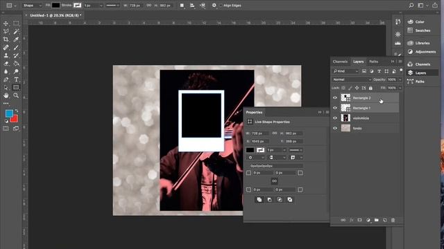Switch to the Channels tab
The width and height of the screenshot is (444, 249).
[340, 62]
